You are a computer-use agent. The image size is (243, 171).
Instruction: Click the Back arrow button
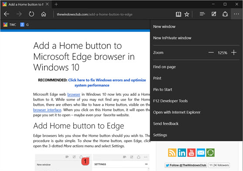click(7, 14)
